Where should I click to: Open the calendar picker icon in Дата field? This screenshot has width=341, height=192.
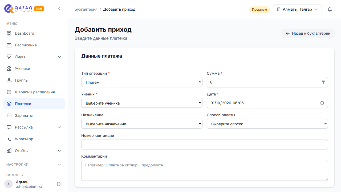[322, 103]
